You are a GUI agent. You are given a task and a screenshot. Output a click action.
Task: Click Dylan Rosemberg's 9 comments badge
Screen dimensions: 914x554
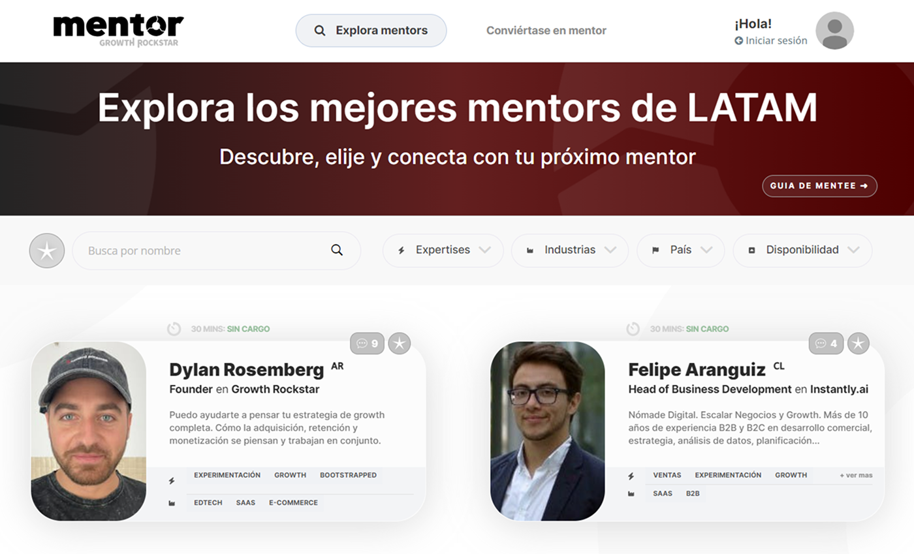click(367, 343)
